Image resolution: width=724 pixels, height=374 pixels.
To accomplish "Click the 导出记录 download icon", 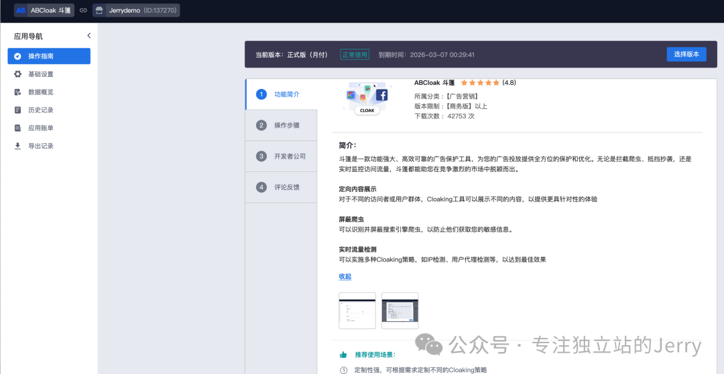I will click(x=17, y=146).
